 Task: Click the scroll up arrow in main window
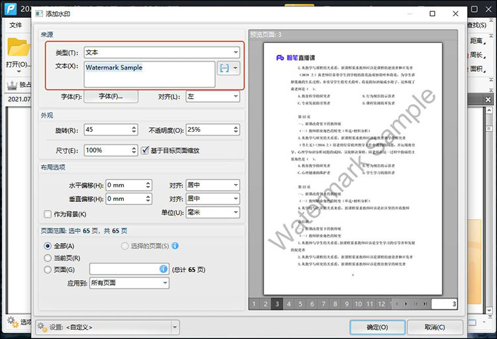pos(489,111)
